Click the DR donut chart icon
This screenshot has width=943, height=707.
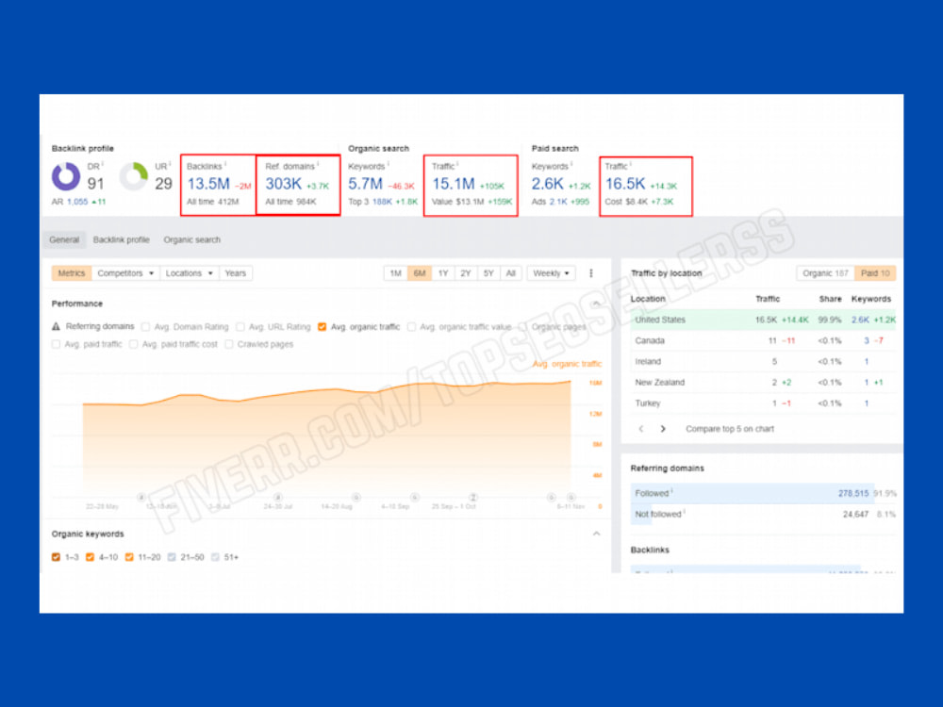[x=66, y=177]
